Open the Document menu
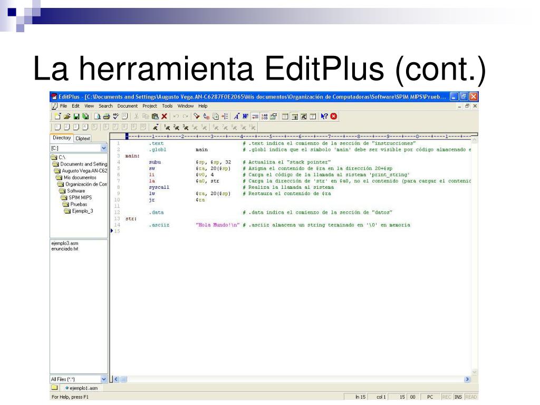The image size is (540, 405). (x=128, y=106)
